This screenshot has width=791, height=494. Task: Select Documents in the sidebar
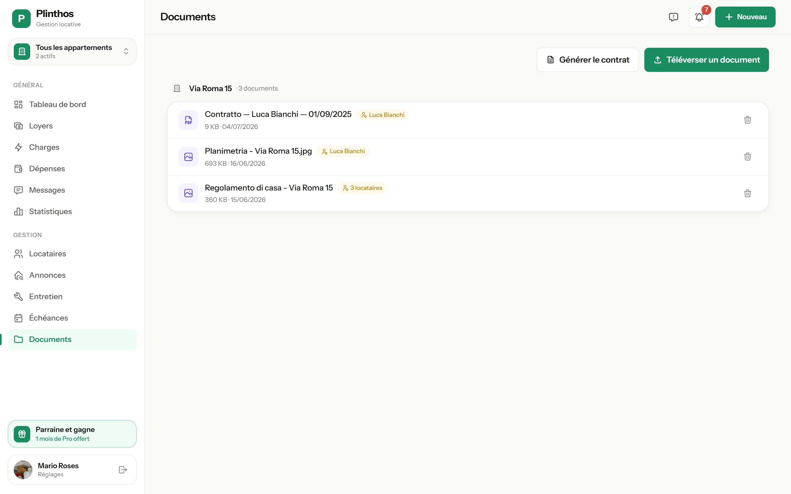[72, 339]
